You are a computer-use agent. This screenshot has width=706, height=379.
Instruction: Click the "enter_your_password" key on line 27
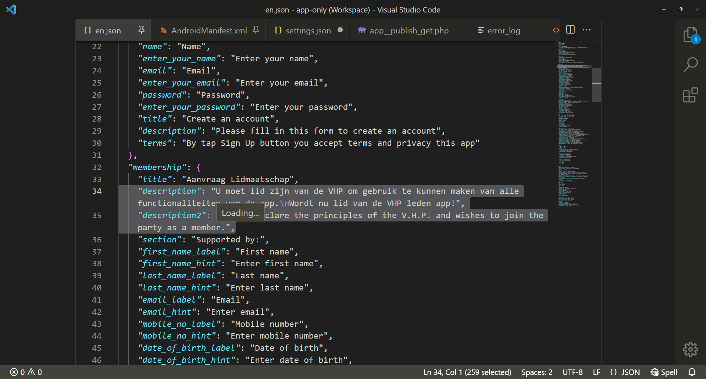click(189, 107)
